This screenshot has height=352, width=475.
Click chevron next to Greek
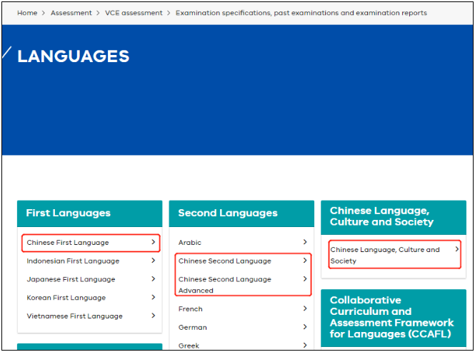click(x=305, y=345)
